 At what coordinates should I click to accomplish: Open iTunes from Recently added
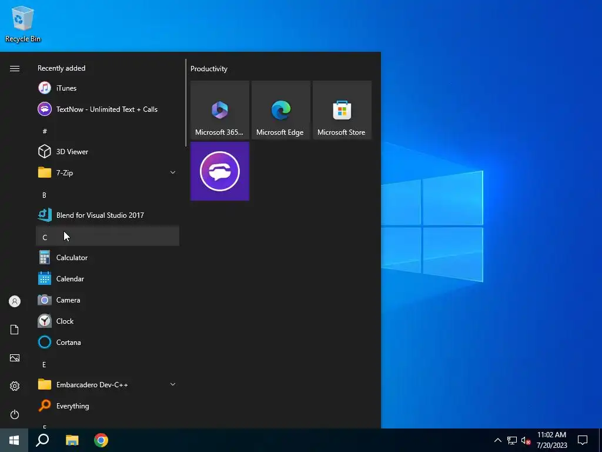tap(108, 88)
